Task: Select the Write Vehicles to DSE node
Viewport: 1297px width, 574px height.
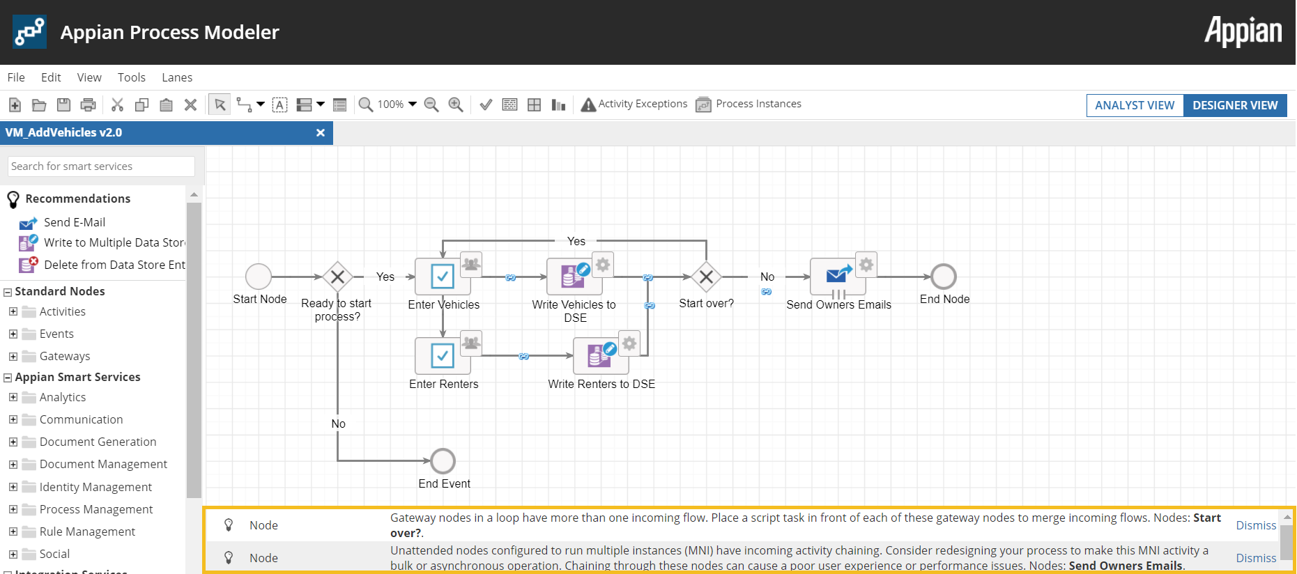Action: [x=575, y=277]
